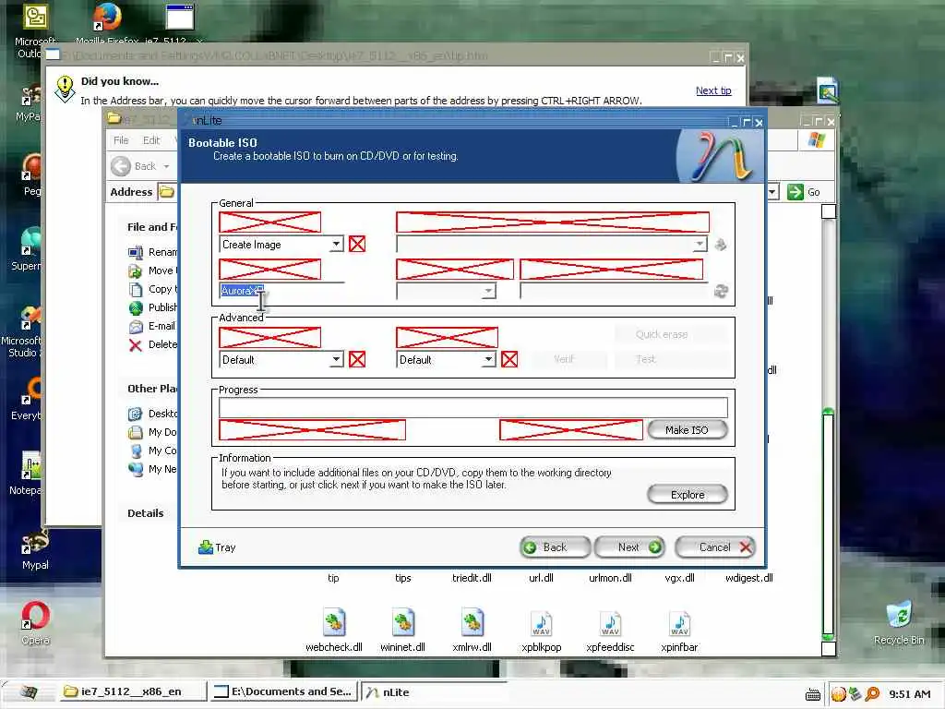Click the Explorer Back toolbar button
Screen dimensions: 945x709
(x=135, y=166)
